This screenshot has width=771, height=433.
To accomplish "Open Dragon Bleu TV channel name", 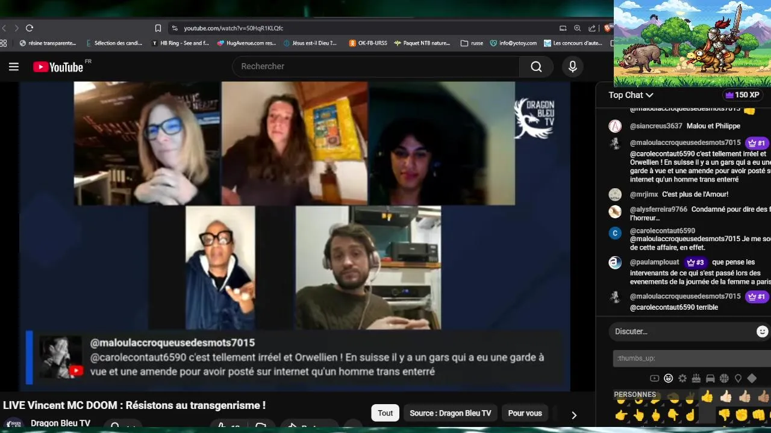I will click(x=60, y=423).
